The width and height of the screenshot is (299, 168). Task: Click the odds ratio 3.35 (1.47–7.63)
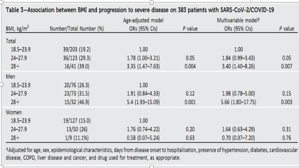(143, 66)
